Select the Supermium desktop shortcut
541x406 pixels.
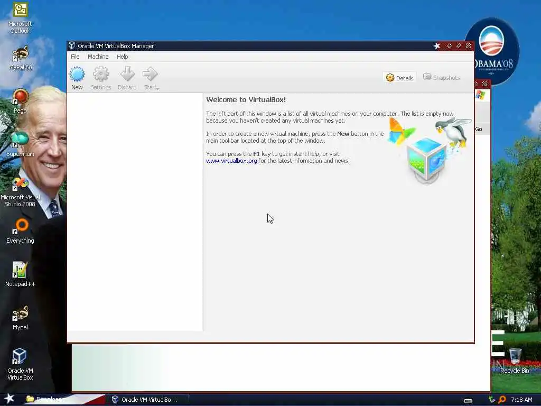coord(21,144)
